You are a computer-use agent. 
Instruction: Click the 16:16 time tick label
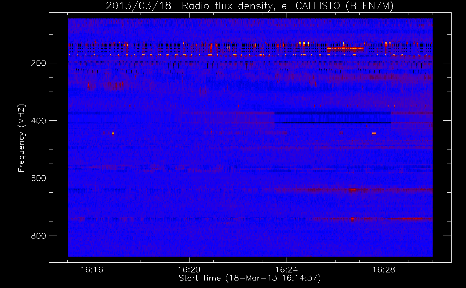(x=92, y=270)
